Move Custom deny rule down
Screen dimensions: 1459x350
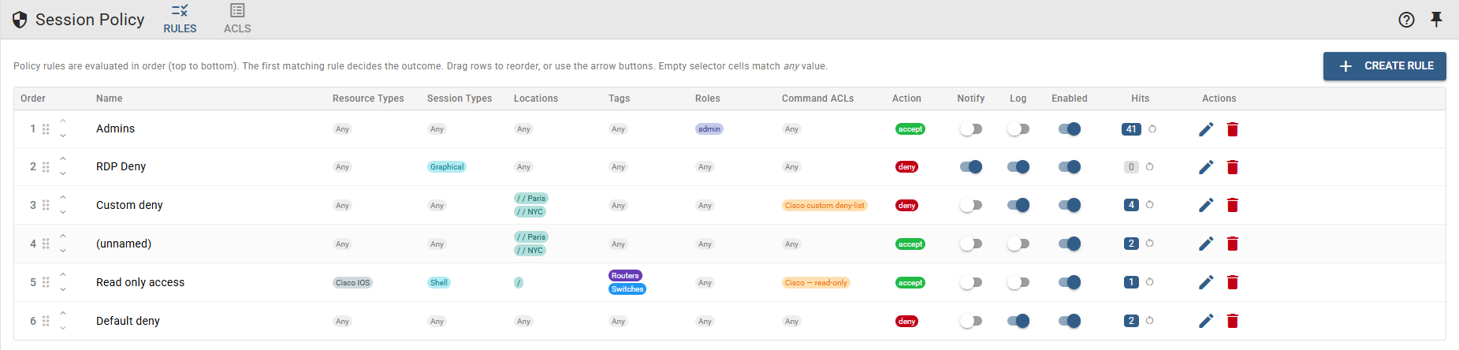(63, 212)
